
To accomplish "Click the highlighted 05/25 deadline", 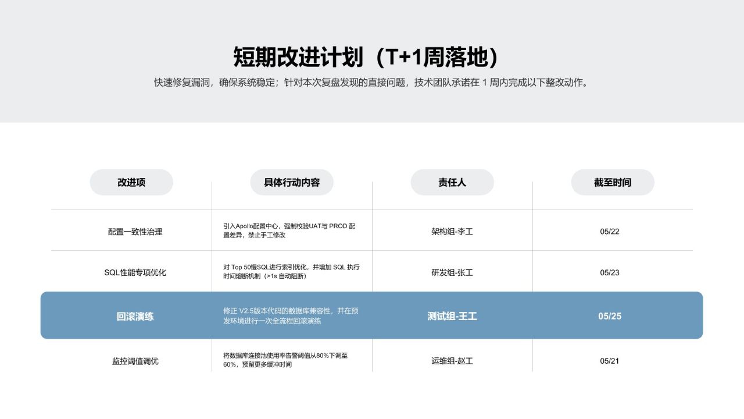I will pyautogui.click(x=610, y=317).
